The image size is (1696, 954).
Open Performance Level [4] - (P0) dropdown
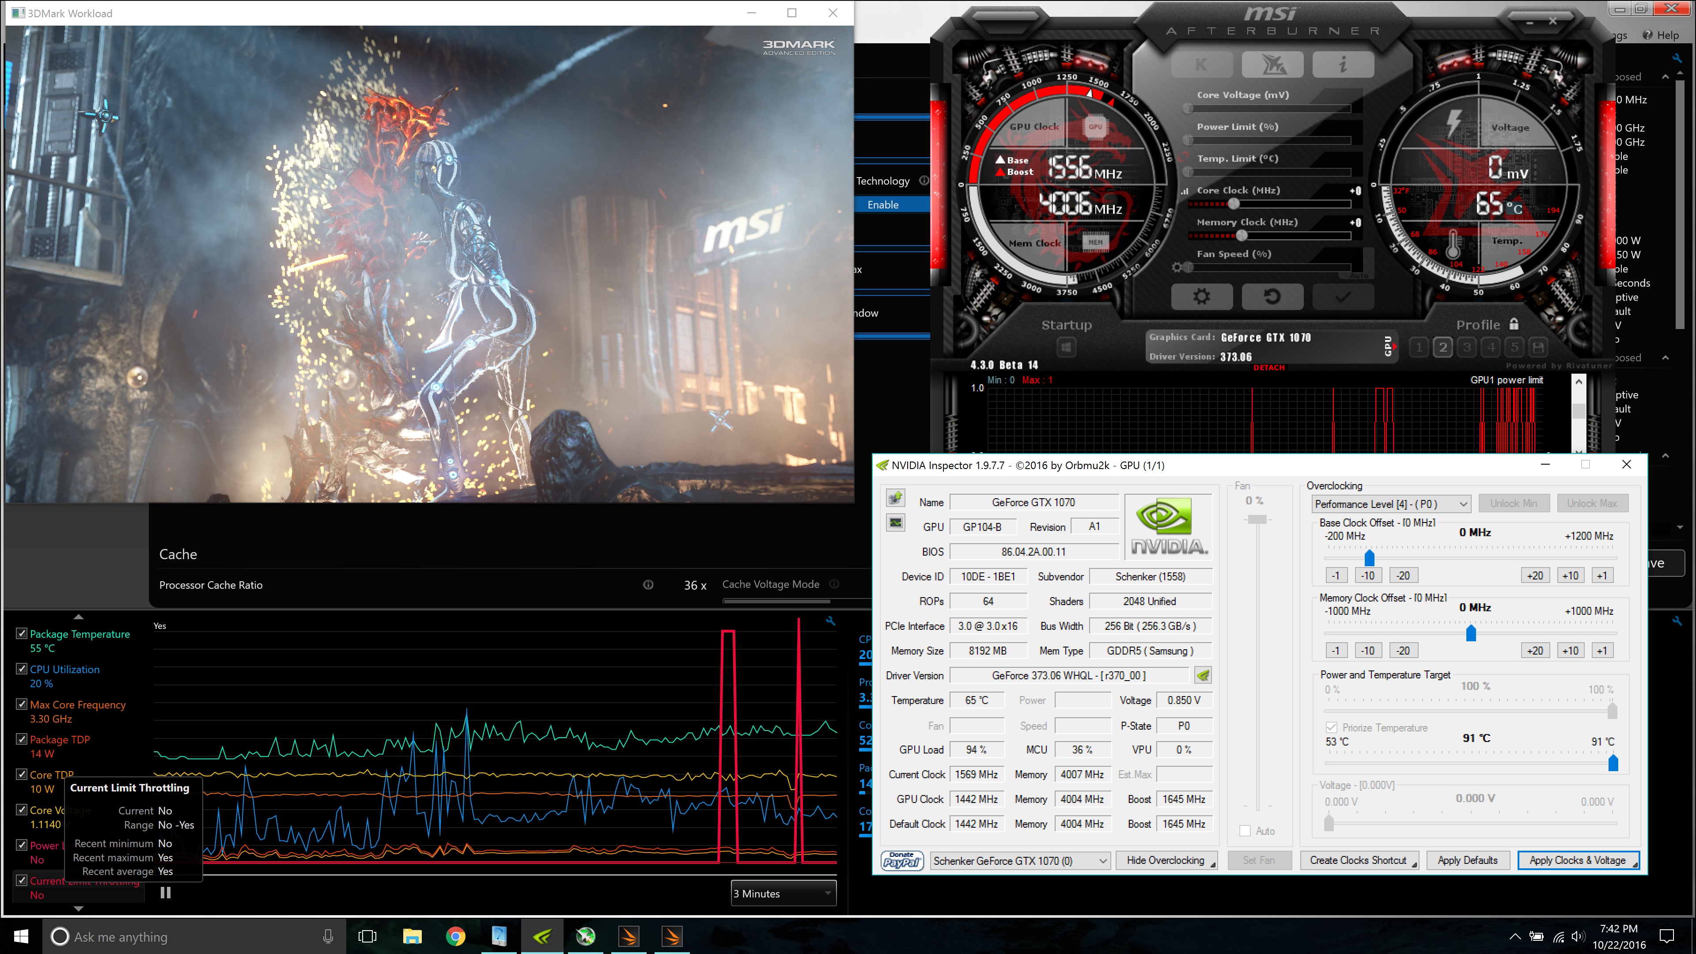[x=1390, y=503]
